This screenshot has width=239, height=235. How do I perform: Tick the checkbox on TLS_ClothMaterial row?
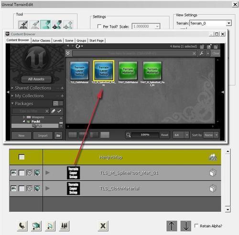point(22,188)
